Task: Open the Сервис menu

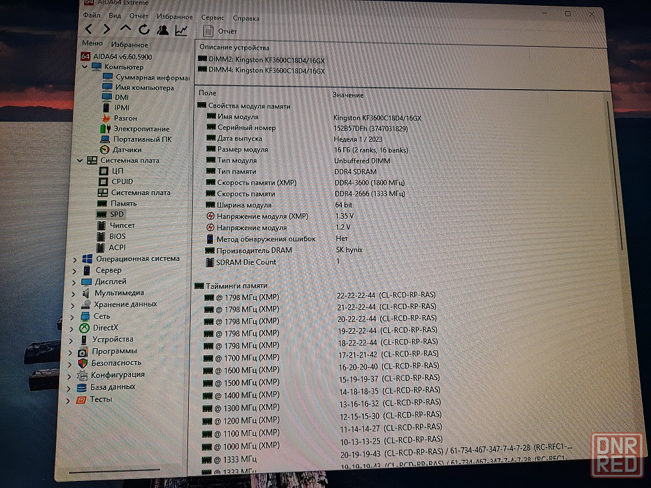Action: (x=213, y=18)
